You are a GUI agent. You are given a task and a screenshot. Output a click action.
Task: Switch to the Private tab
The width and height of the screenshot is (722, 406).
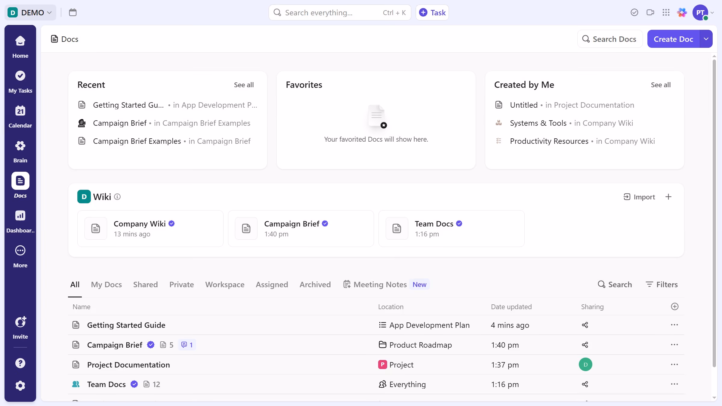182,285
